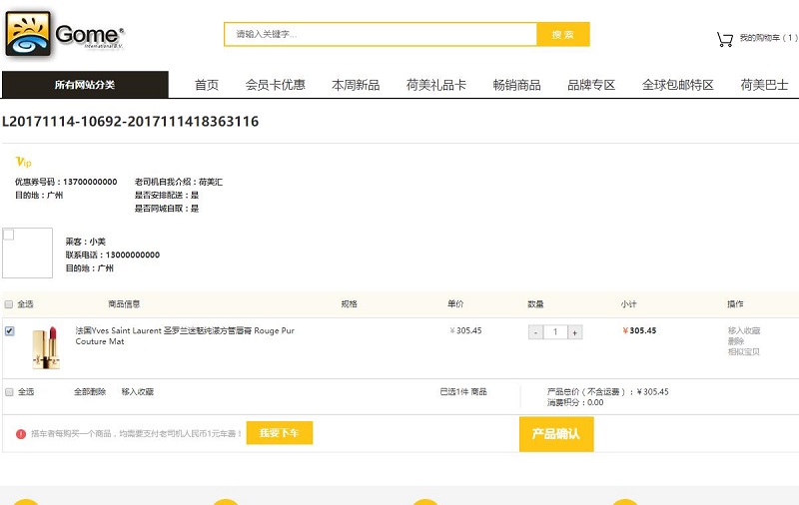Image resolution: width=799 pixels, height=505 pixels.
Task: Open Yves Saint Laurent product title link
Action: click(x=185, y=336)
